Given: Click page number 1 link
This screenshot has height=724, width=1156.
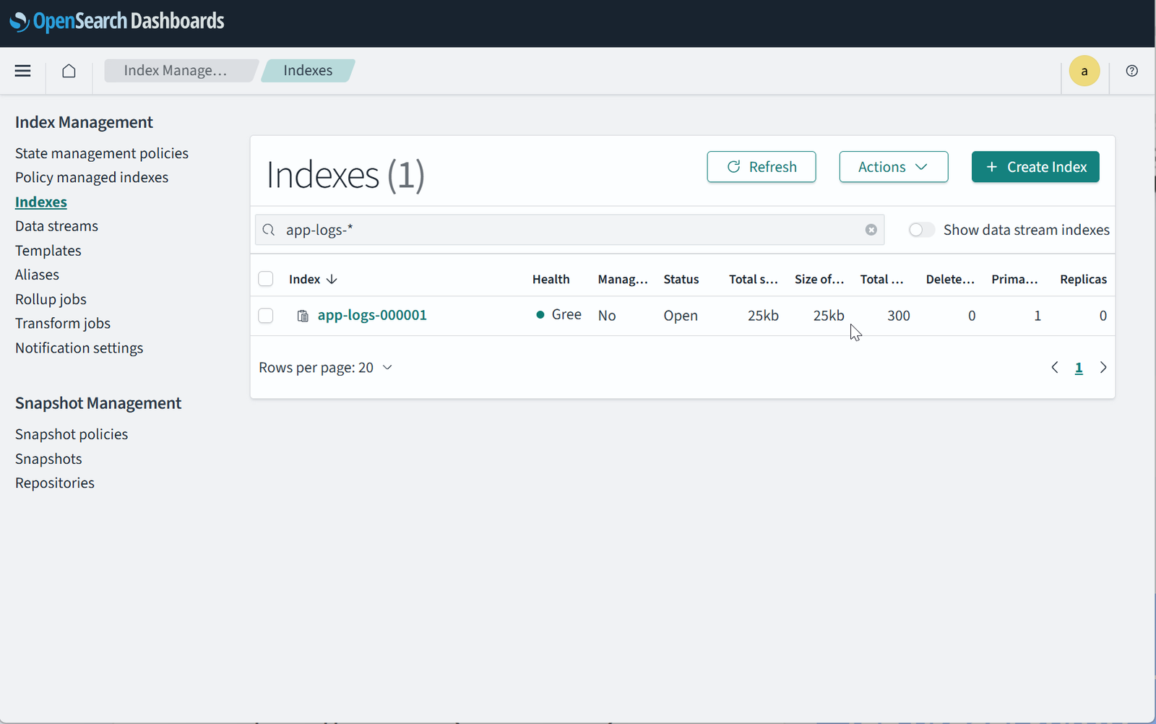Looking at the screenshot, I should [1079, 368].
